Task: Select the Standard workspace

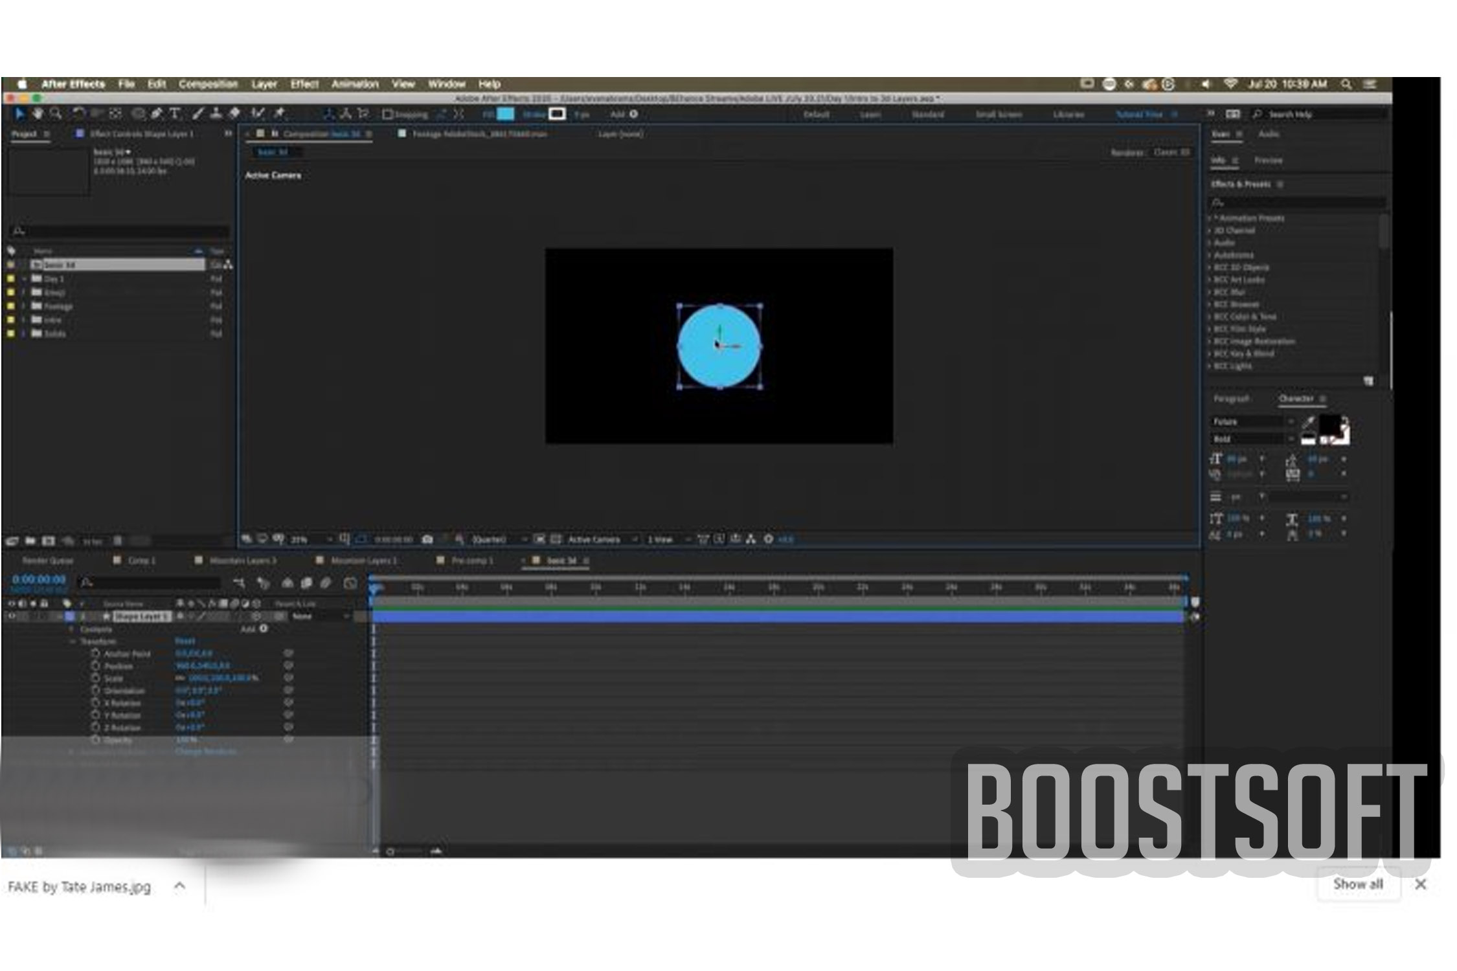Action: [928, 115]
